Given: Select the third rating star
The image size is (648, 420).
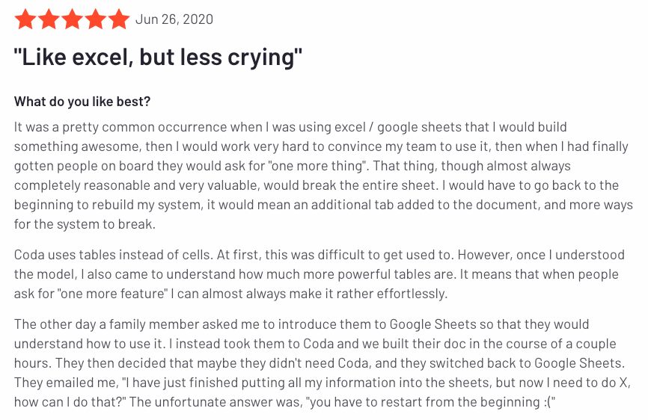Looking at the screenshot, I should point(72,19).
